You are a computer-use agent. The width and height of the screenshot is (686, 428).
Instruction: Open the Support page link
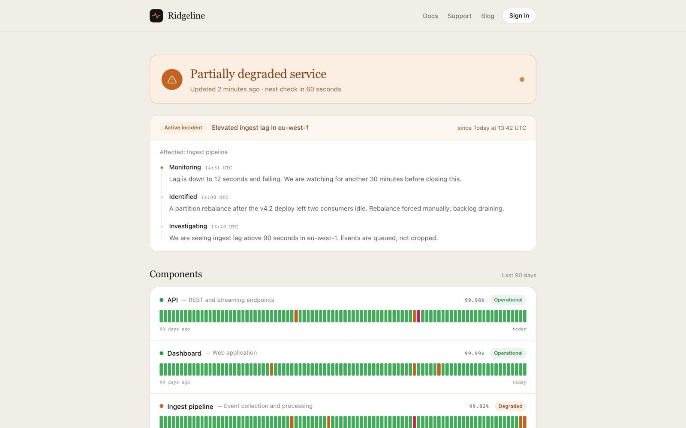coord(460,16)
